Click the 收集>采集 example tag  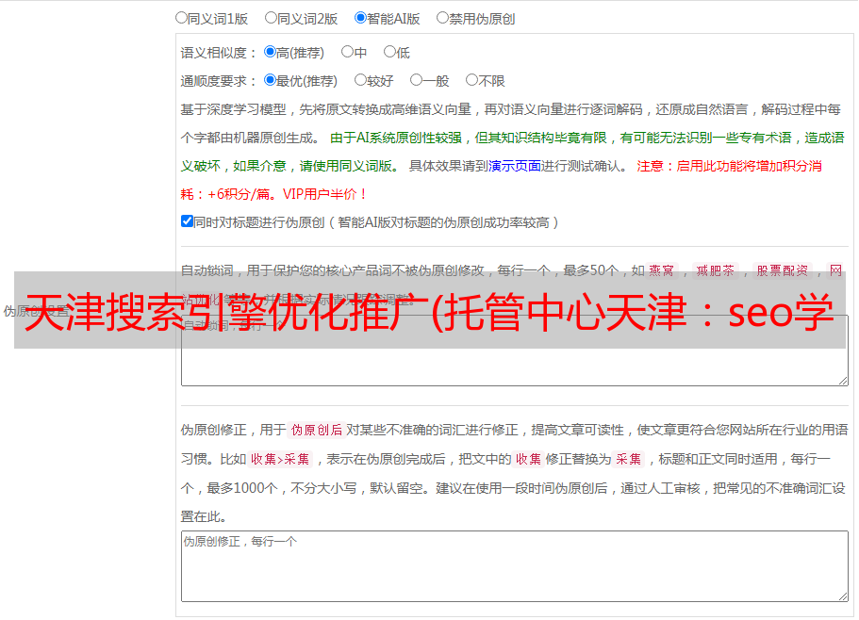pos(280,459)
